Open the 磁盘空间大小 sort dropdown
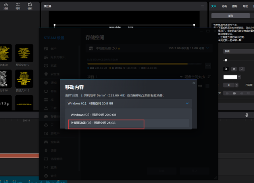 tap(192, 77)
